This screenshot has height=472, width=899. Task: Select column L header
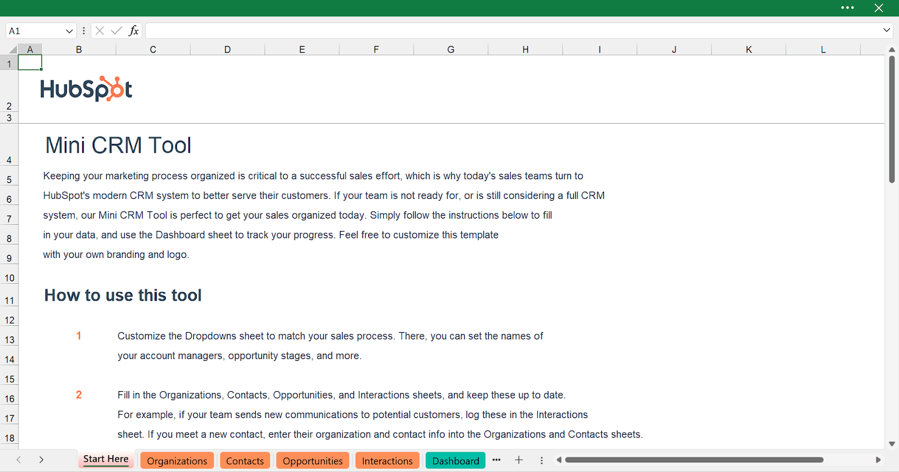point(823,49)
